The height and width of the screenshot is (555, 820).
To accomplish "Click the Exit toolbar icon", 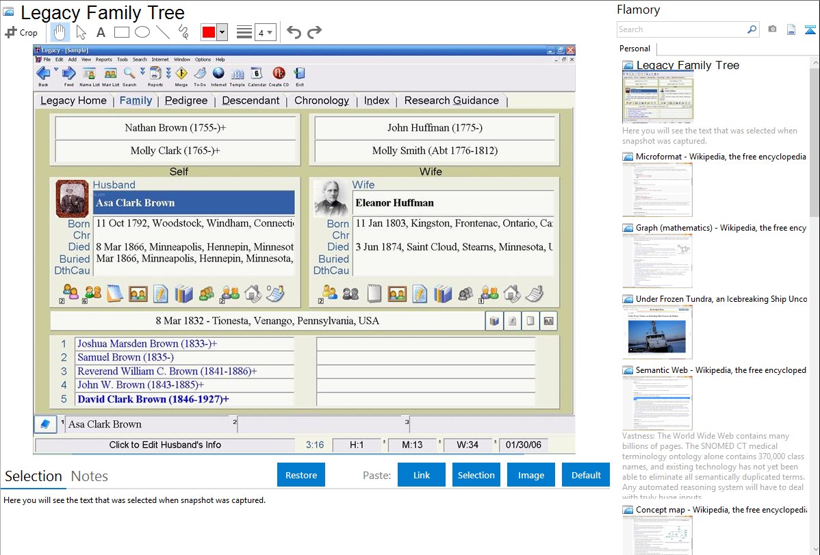I will [x=300, y=76].
